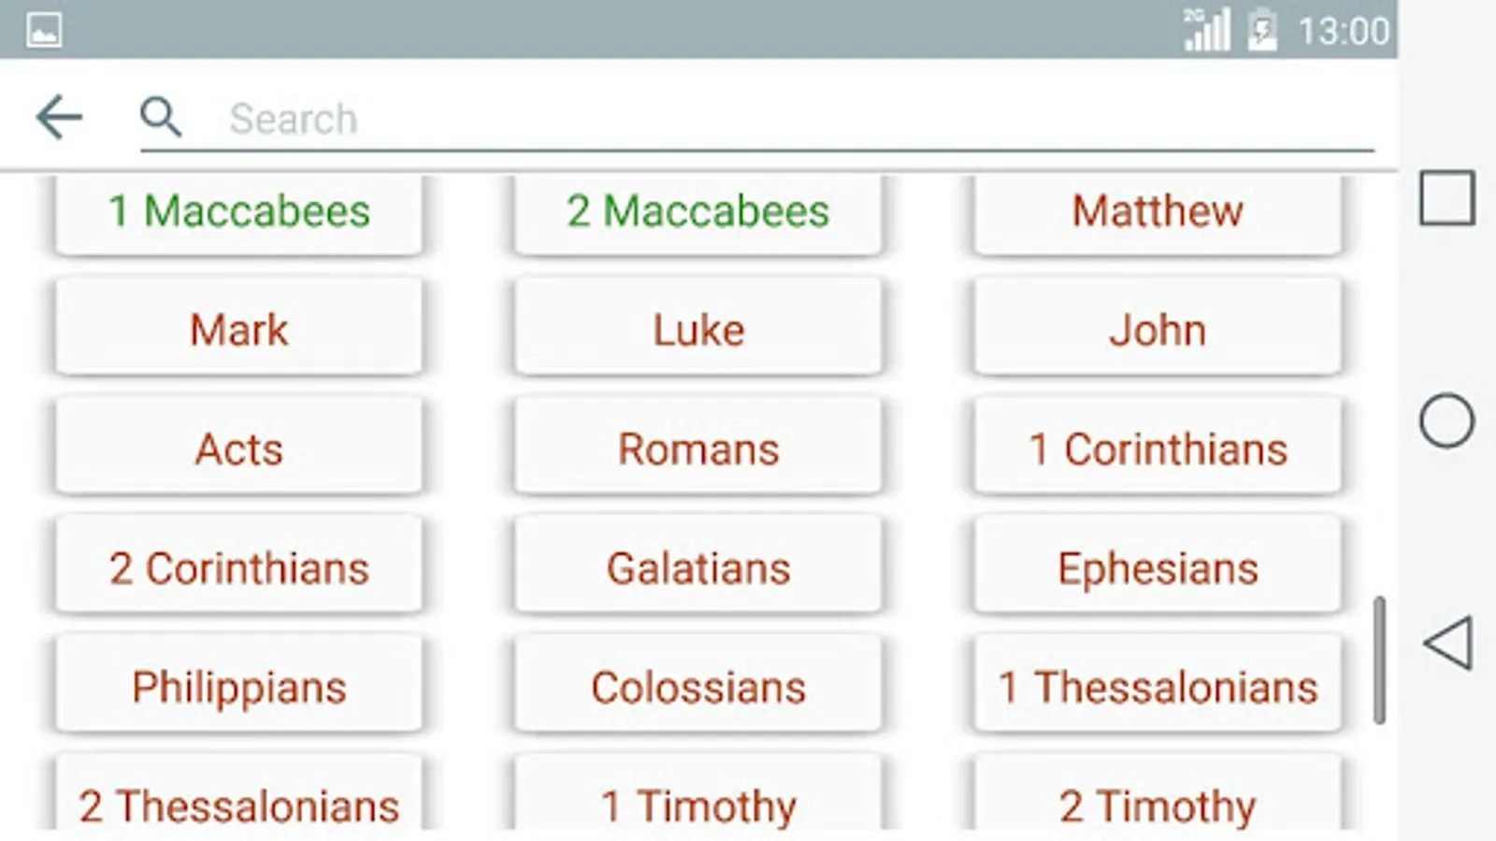Open 1 Corinthians
This screenshot has height=841, width=1496.
tap(1158, 449)
